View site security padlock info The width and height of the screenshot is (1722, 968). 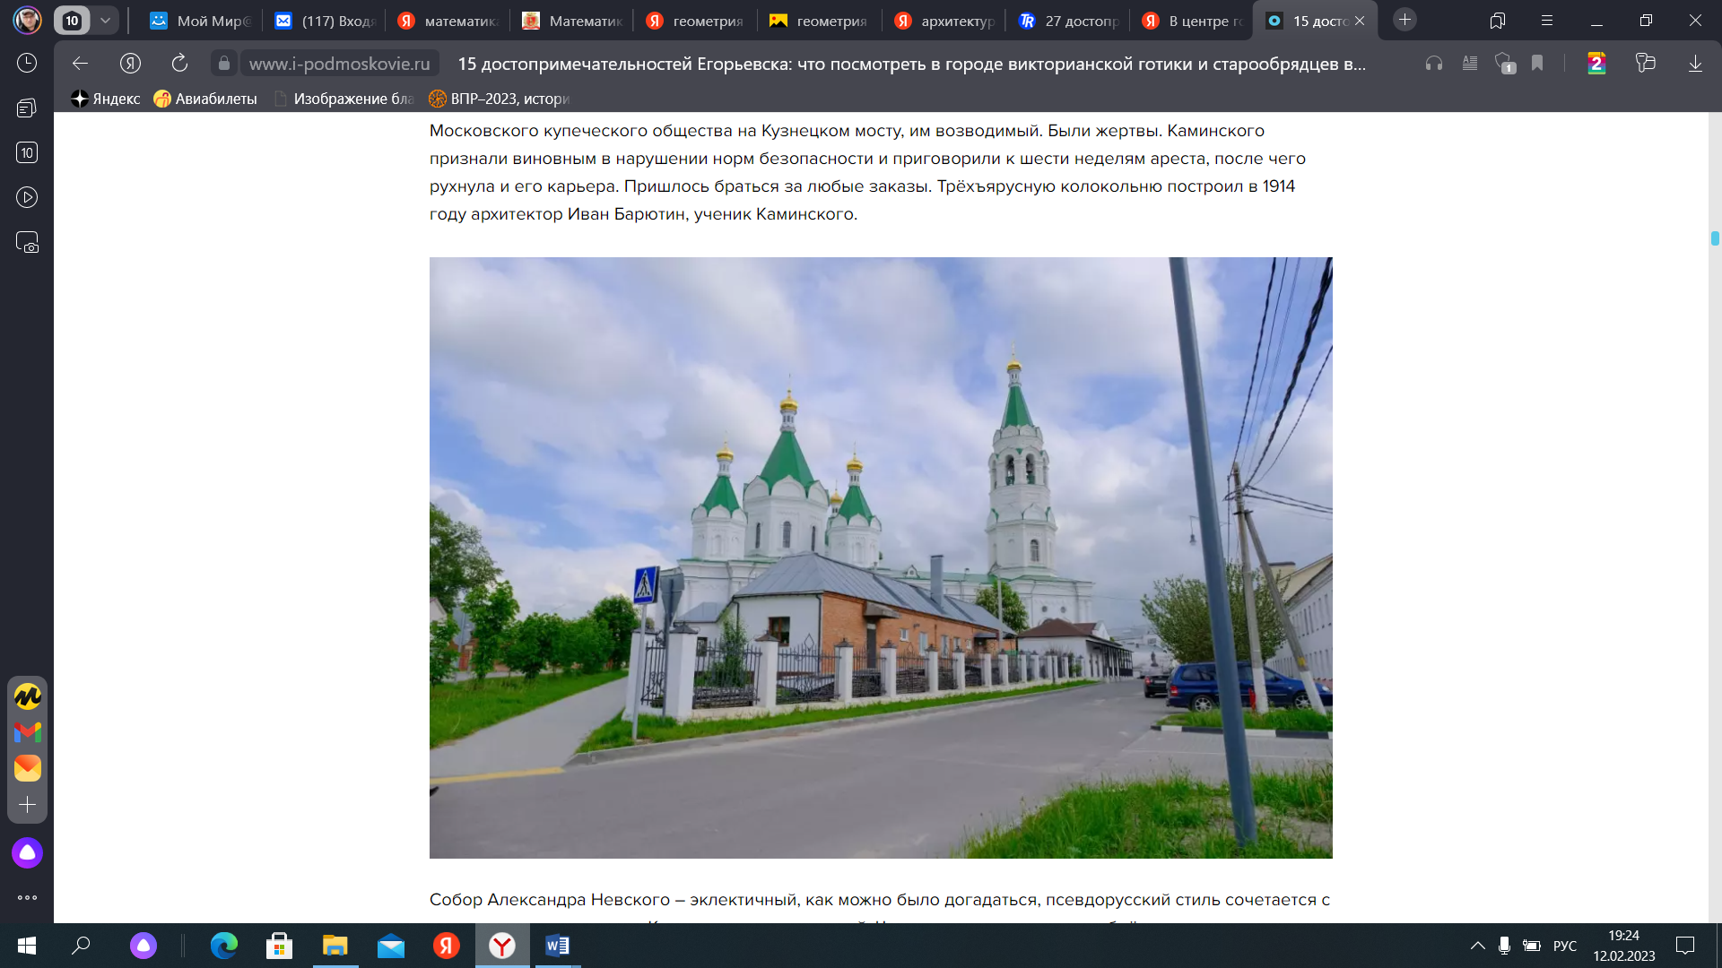point(224,63)
